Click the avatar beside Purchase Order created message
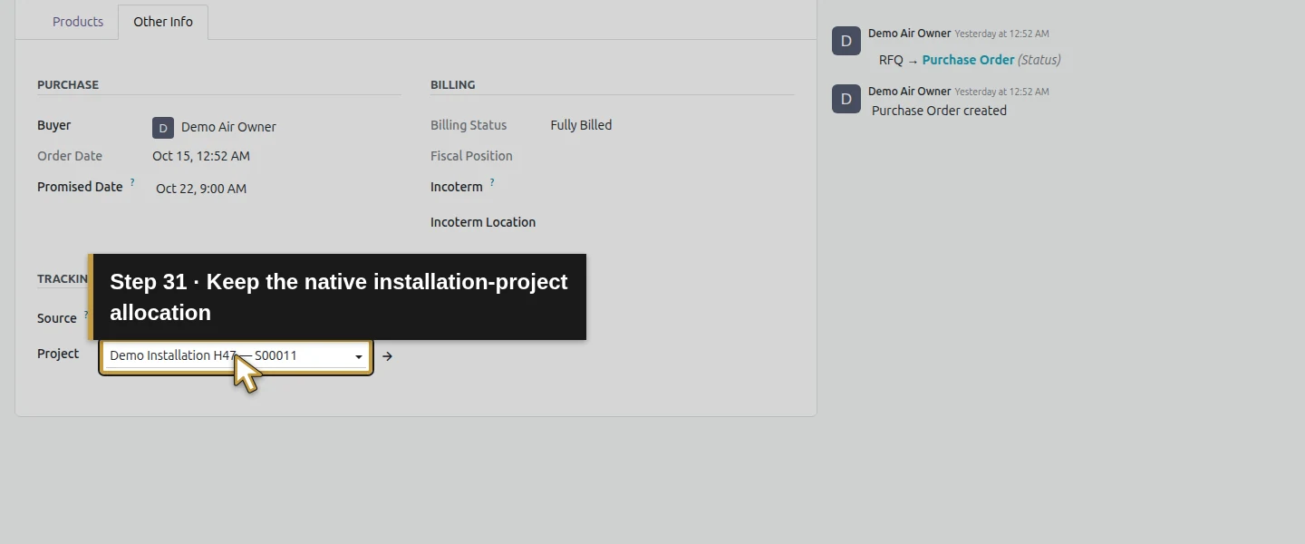This screenshot has height=544, width=1305. [x=846, y=99]
